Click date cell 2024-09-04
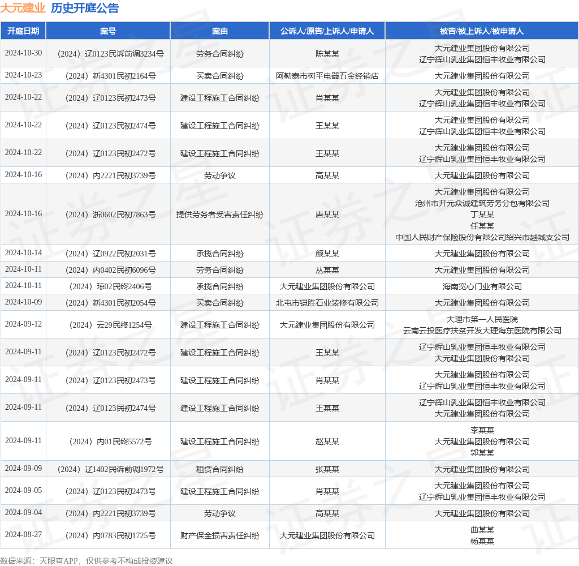Screen dimensions: 579x566 coord(23,513)
